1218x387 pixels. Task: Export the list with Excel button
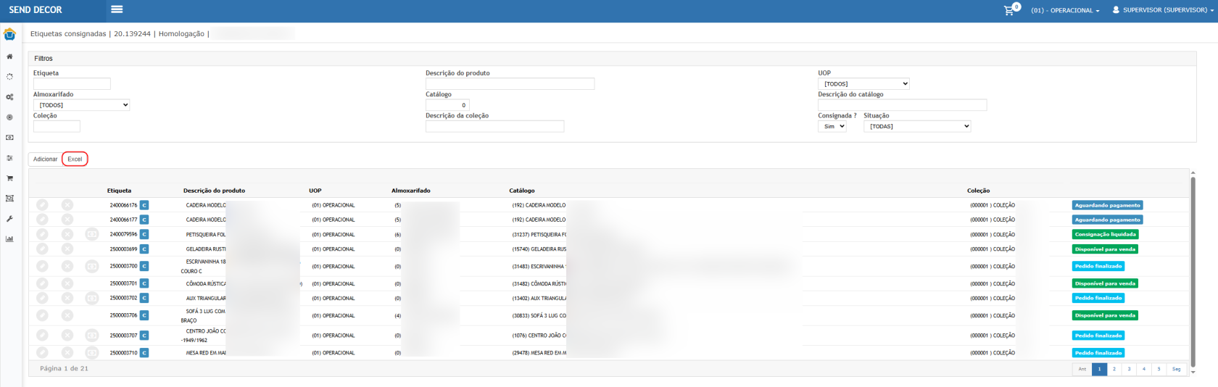[75, 159]
